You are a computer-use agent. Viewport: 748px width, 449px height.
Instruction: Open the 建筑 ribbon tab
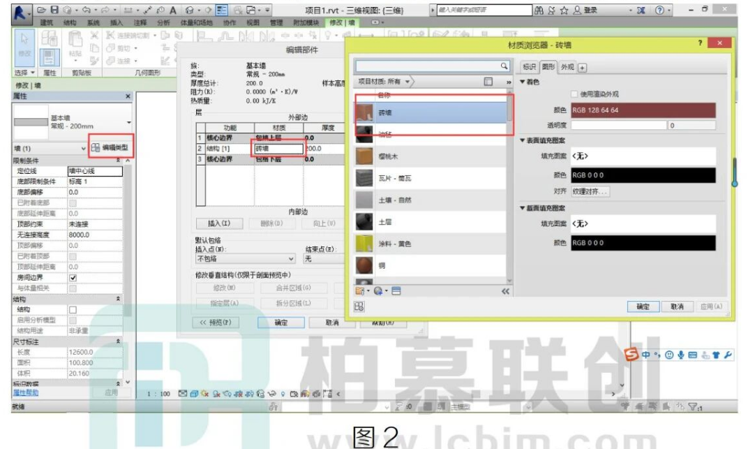click(47, 22)
